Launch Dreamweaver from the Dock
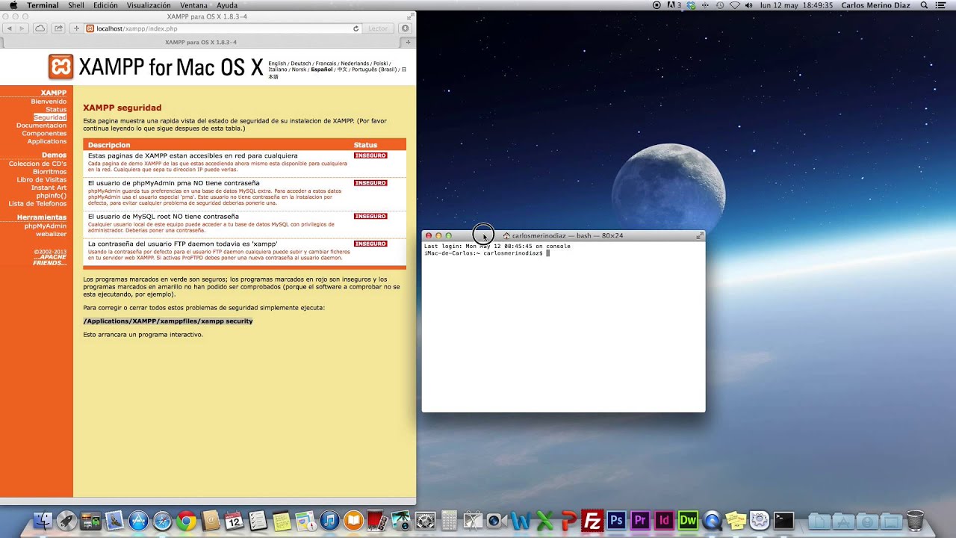 688,520
